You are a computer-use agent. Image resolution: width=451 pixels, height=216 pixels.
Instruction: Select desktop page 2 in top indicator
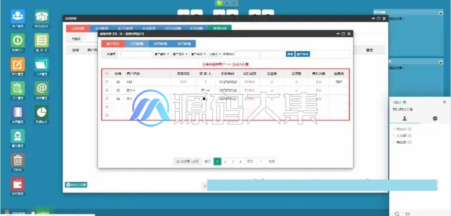point(227,3)
